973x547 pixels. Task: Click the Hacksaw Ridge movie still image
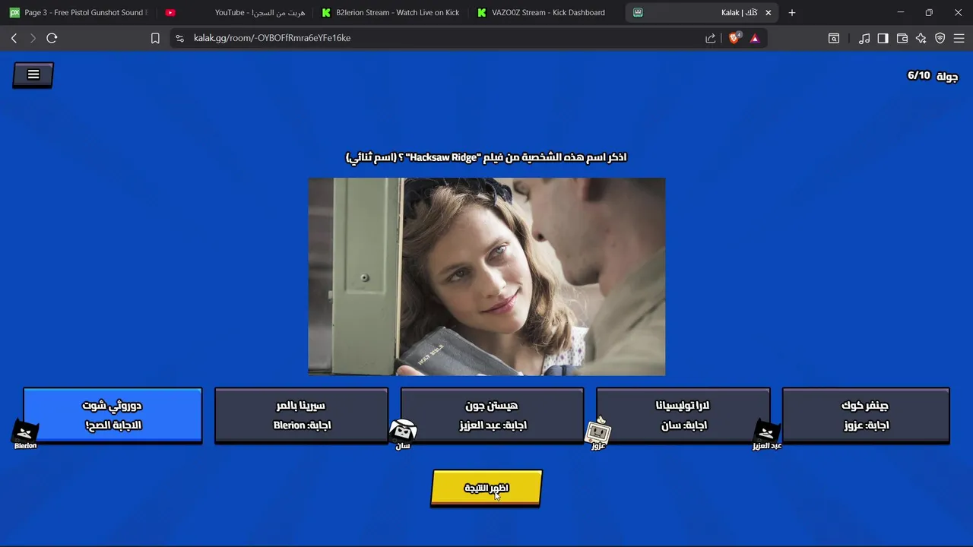[486, 277]
